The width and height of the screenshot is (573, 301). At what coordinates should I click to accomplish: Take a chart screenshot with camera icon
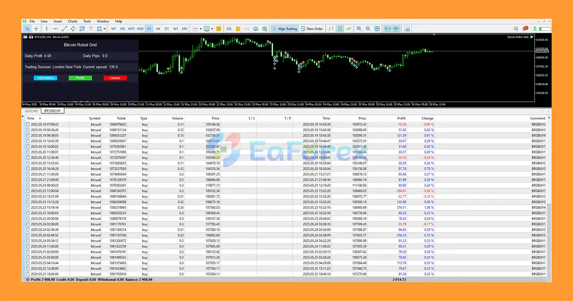(x=407, y=29)
